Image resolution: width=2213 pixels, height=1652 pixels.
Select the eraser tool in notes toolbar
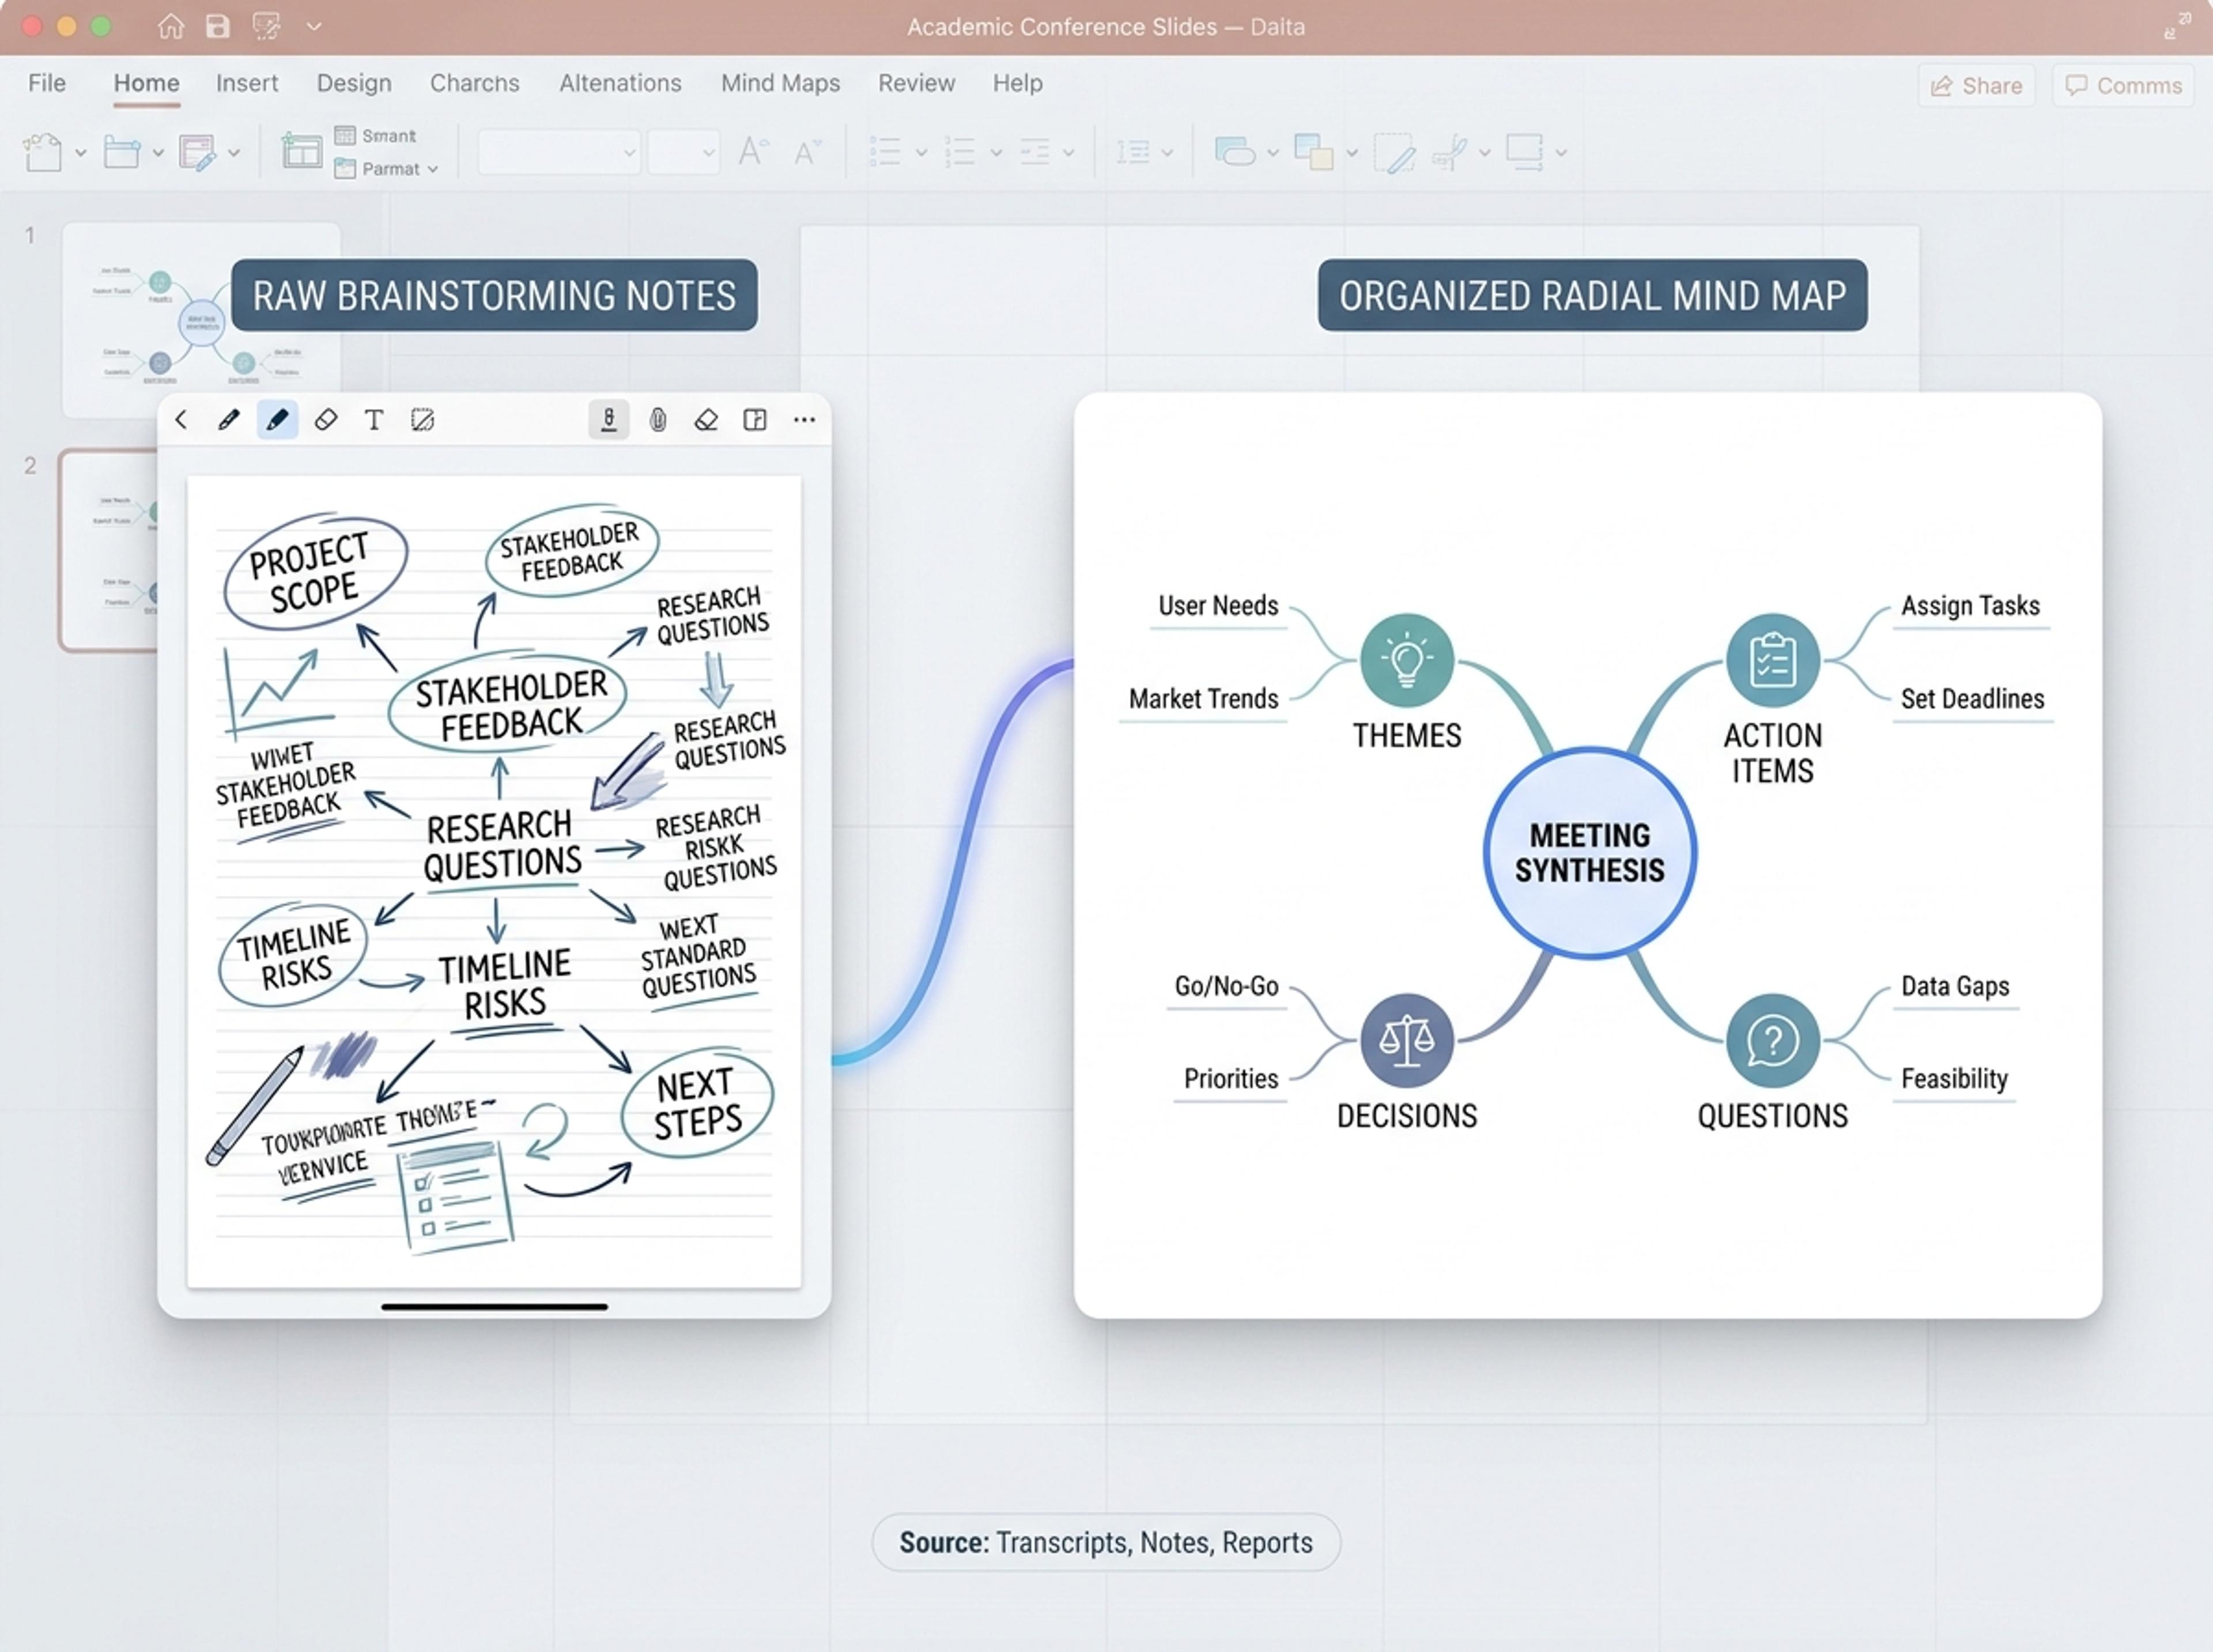(326, 420)
